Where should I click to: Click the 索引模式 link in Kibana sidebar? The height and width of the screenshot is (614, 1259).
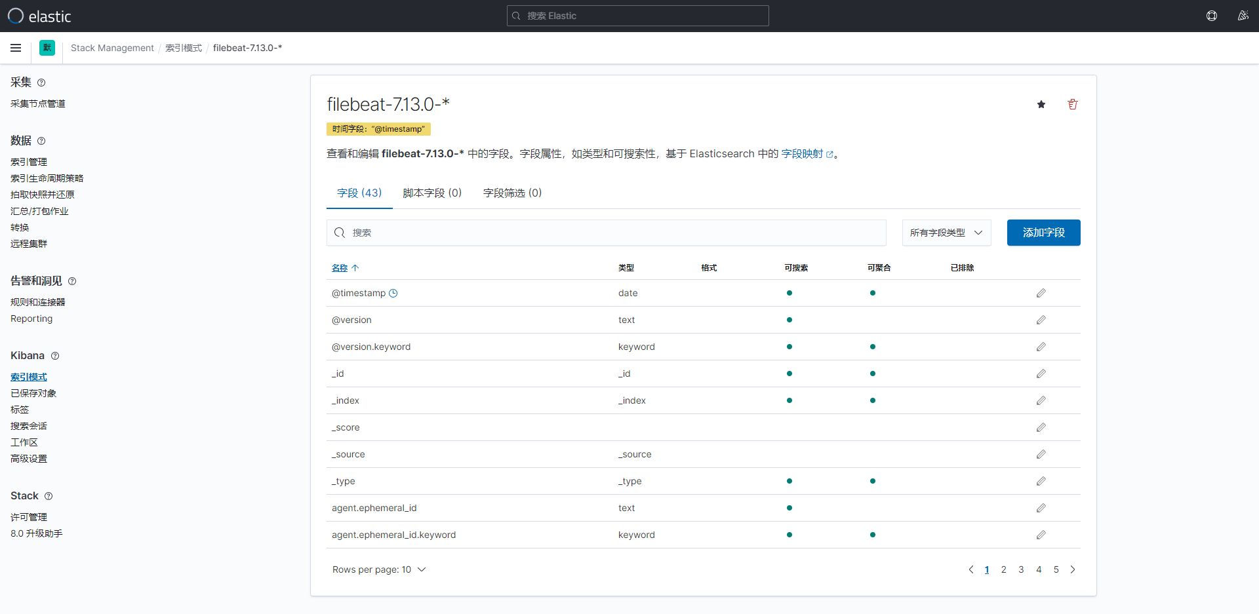(29, 377)
